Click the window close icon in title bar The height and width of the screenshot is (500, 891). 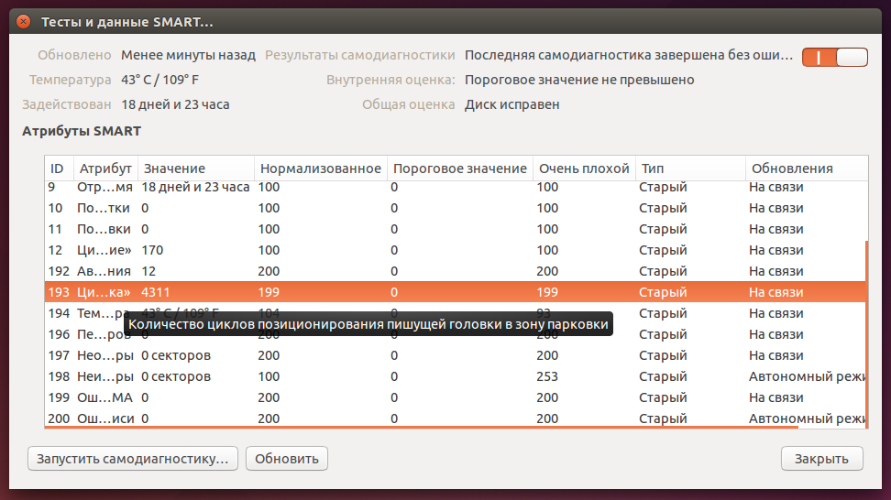23,21
